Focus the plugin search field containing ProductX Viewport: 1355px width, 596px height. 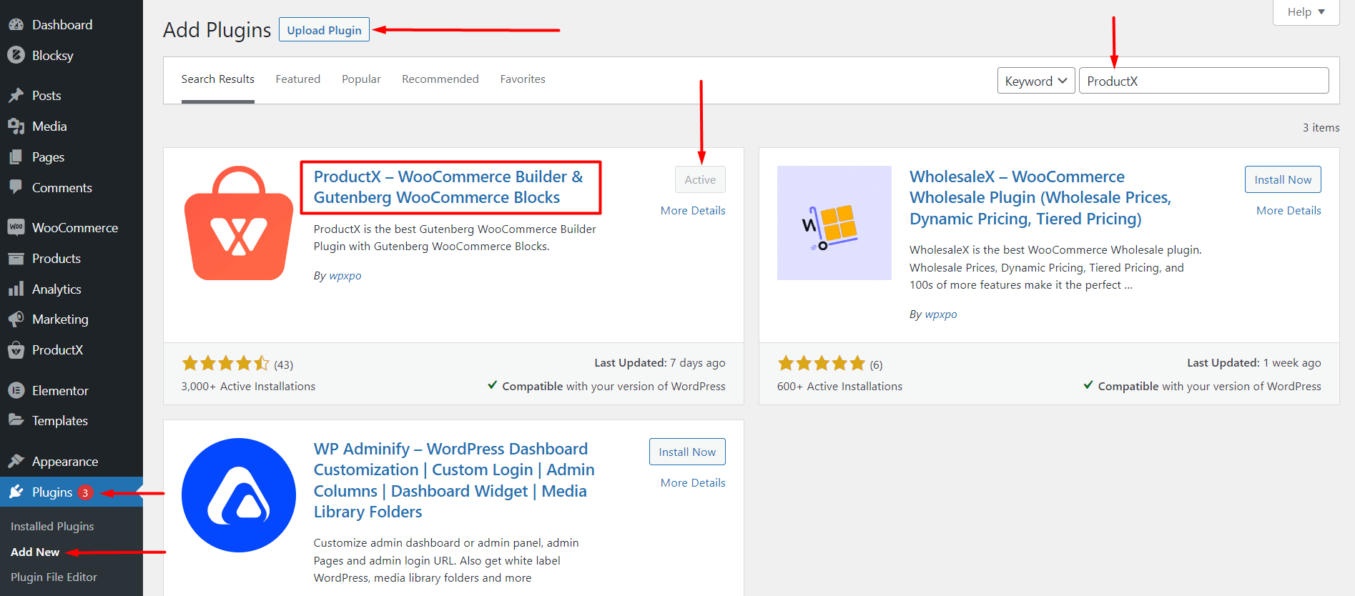click(1204, 81)
